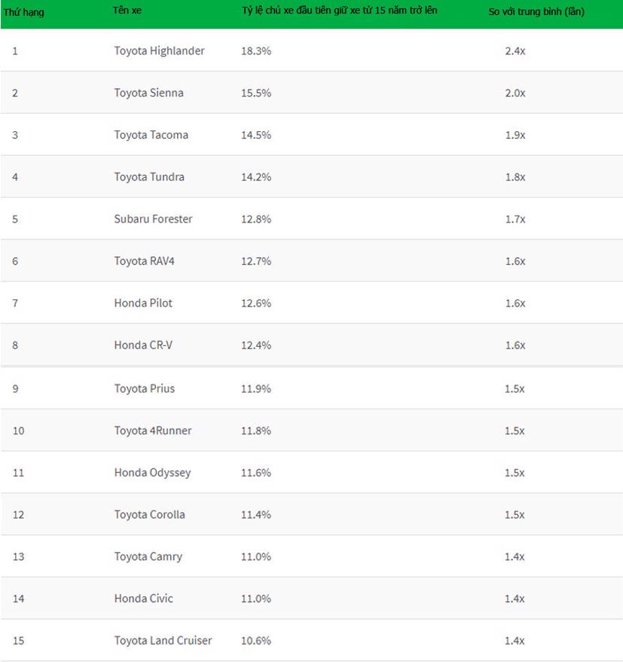Click the Toyota Sienna cell

point(148,93)
